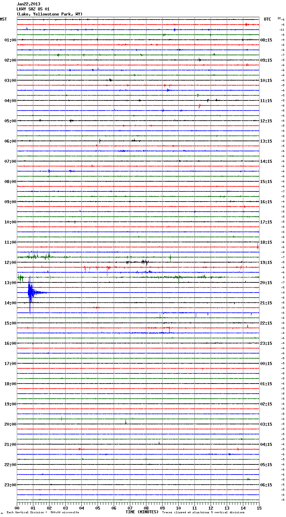The height and width of the screenshot is (517, 286).
Task: Click the minute-axis tick label 05
Action: pyautogui.click(x=98, y=508)
